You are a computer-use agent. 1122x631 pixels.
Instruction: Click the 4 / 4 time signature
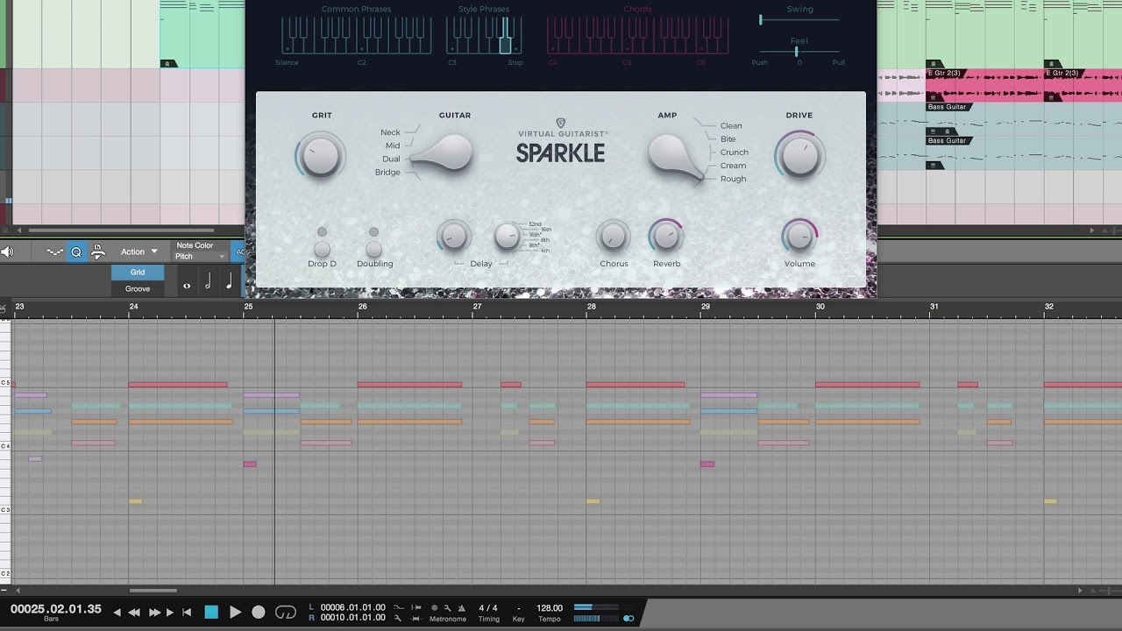point(488,607)
